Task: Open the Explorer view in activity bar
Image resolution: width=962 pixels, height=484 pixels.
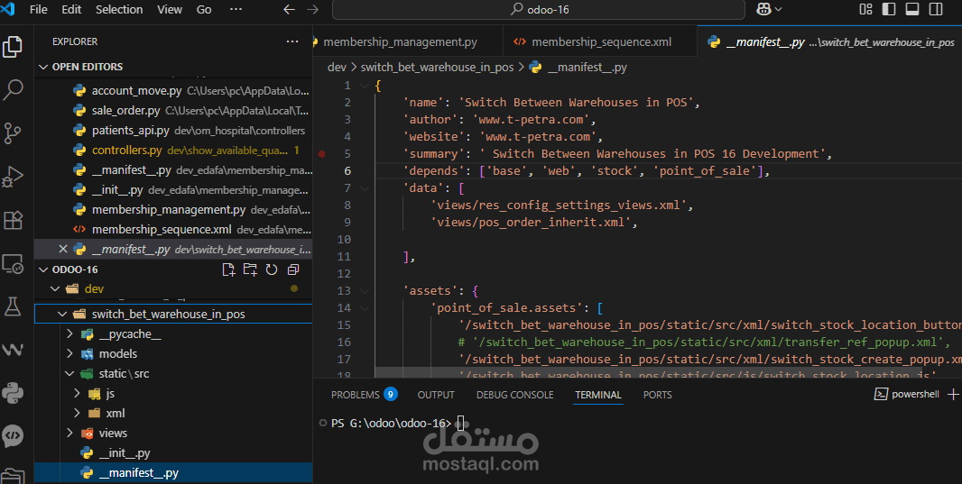Action: pos(13,47)
